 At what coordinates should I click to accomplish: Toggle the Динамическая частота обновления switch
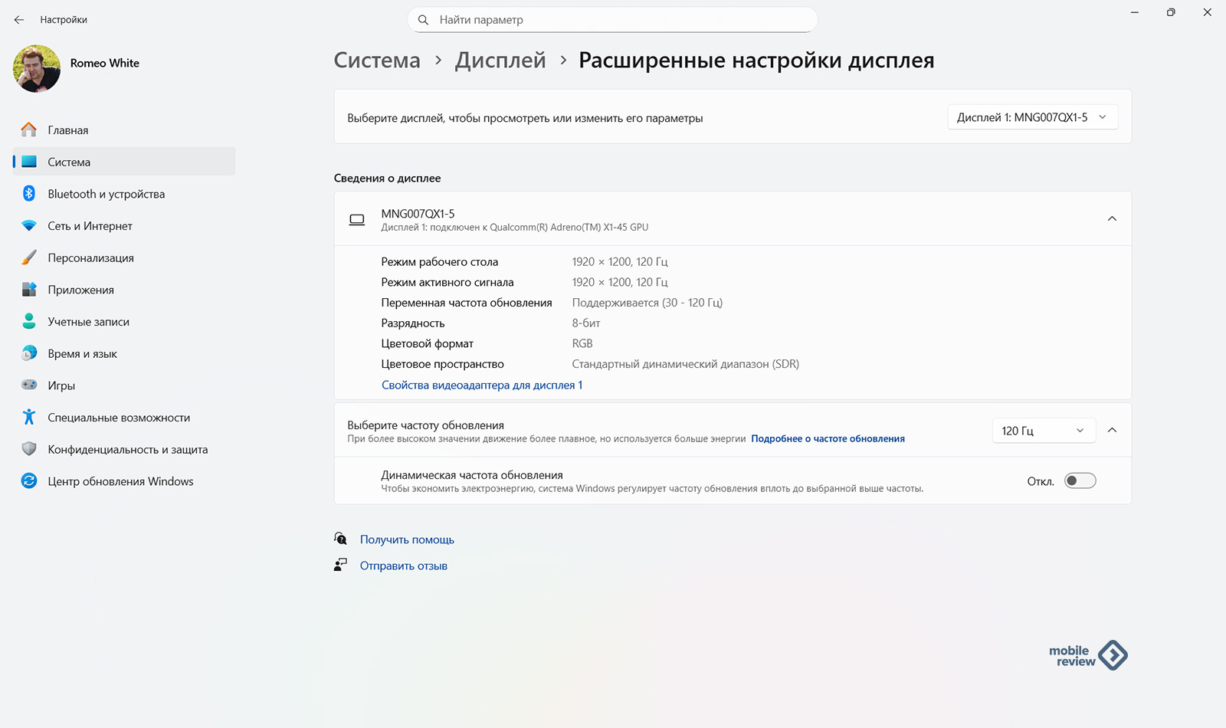[x=1080, y=481]
